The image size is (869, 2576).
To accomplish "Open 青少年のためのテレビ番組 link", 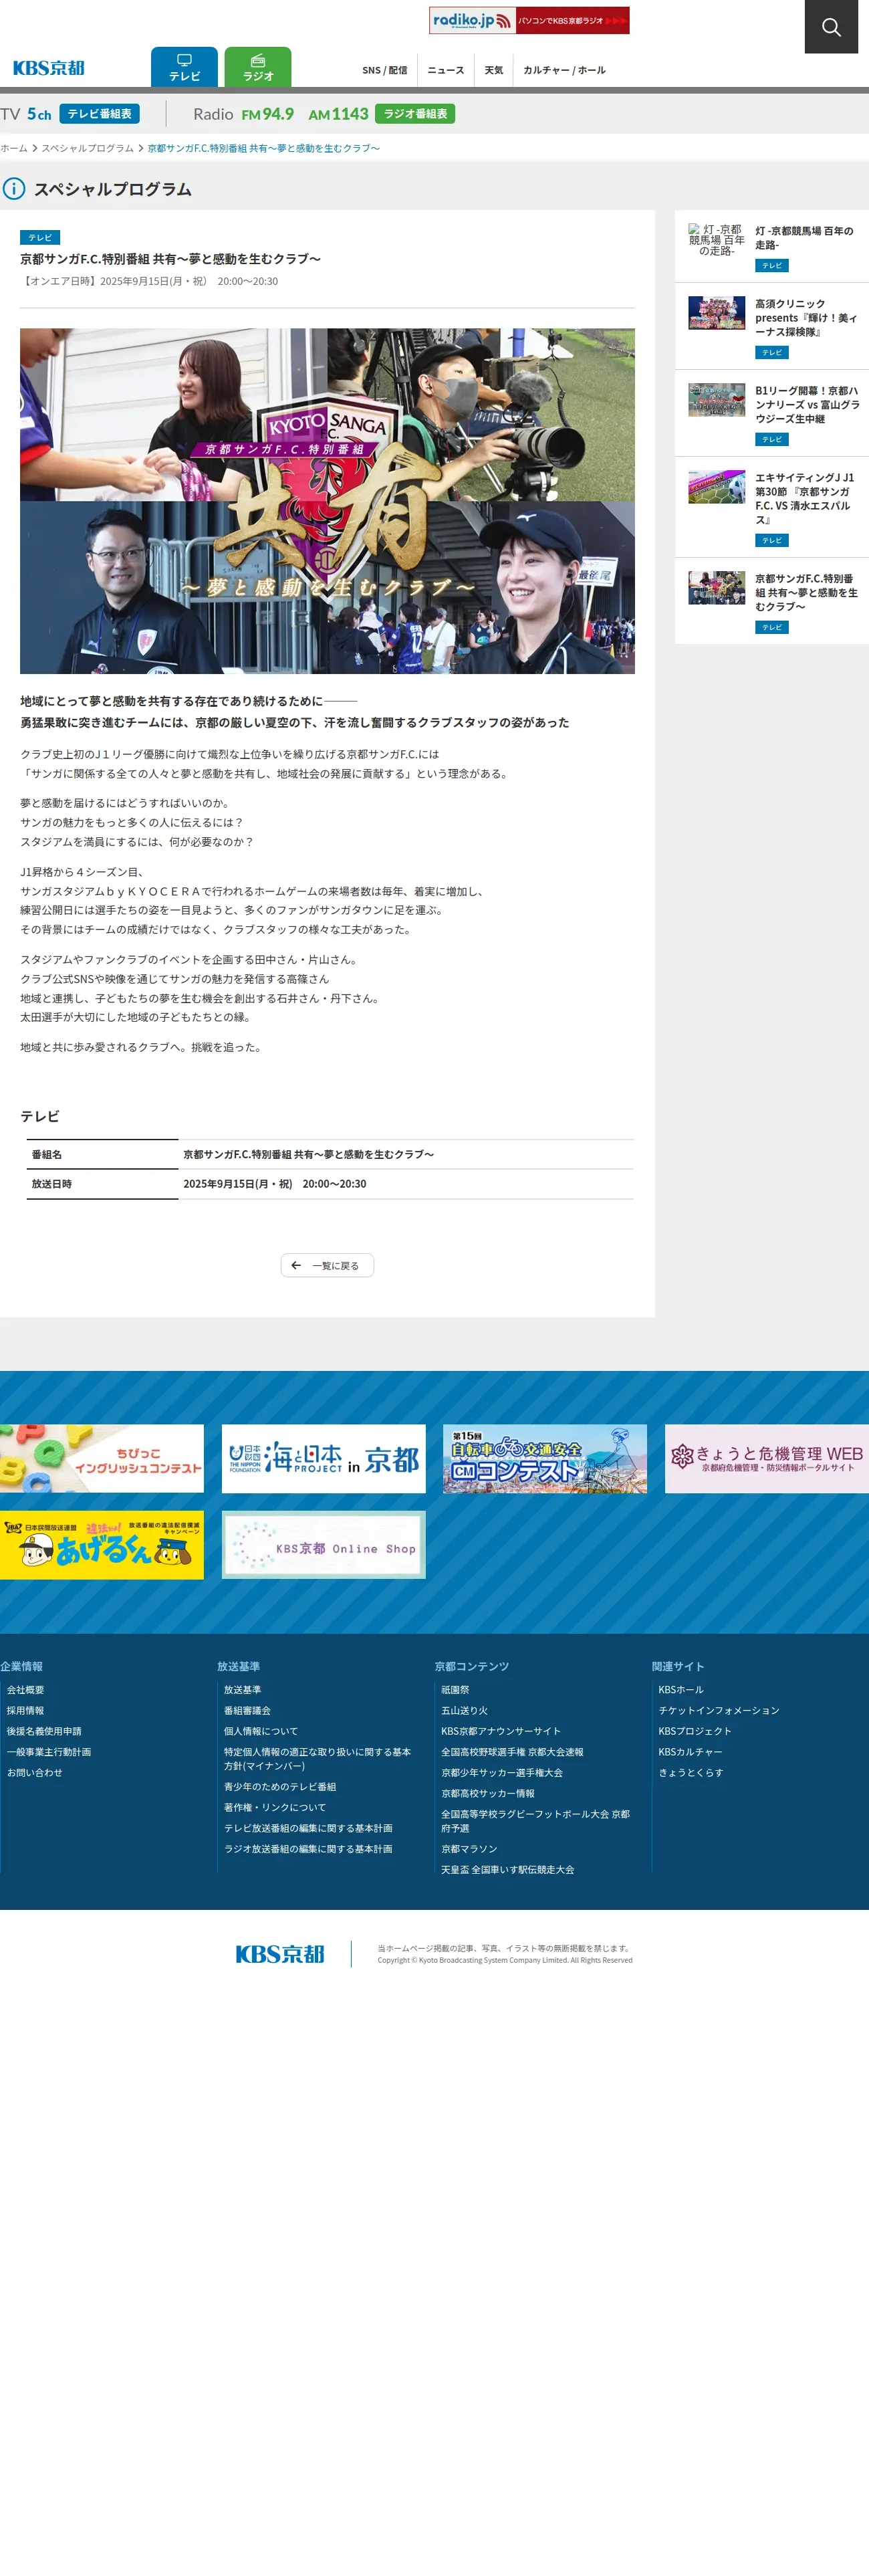I will 280,1786.
